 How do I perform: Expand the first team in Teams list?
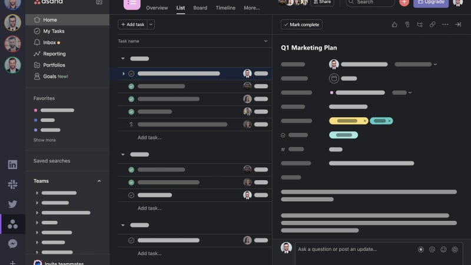coord(37,193)
